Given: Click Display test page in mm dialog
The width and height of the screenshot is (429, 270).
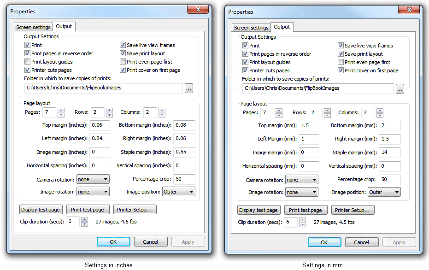Looking at the screenshot, I should [259, 210].
